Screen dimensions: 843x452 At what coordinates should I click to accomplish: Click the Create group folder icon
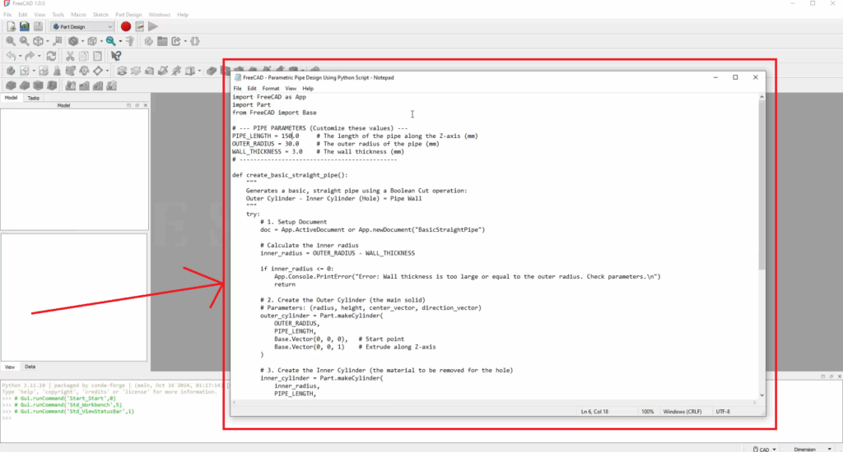pyautogui.click(x=162, y=41)
